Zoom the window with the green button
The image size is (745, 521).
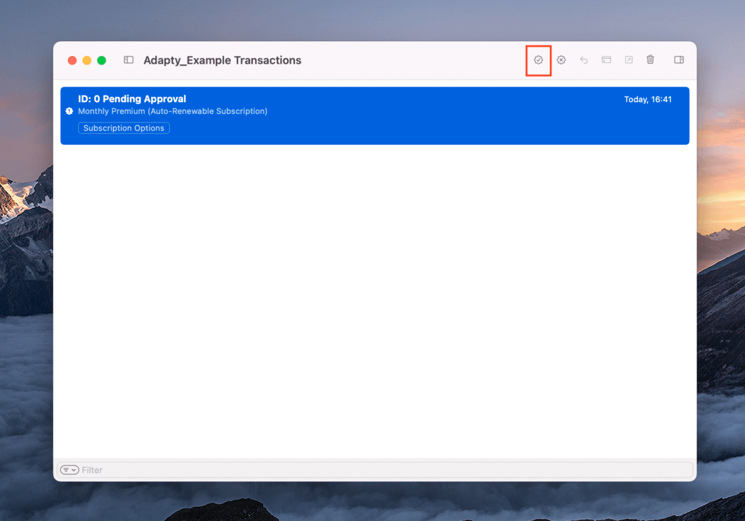click(101, 60)
